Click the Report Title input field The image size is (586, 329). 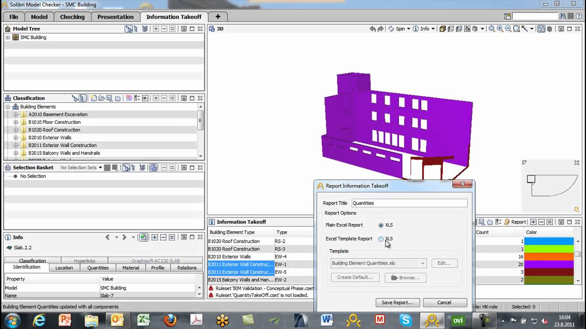[409, 203]
